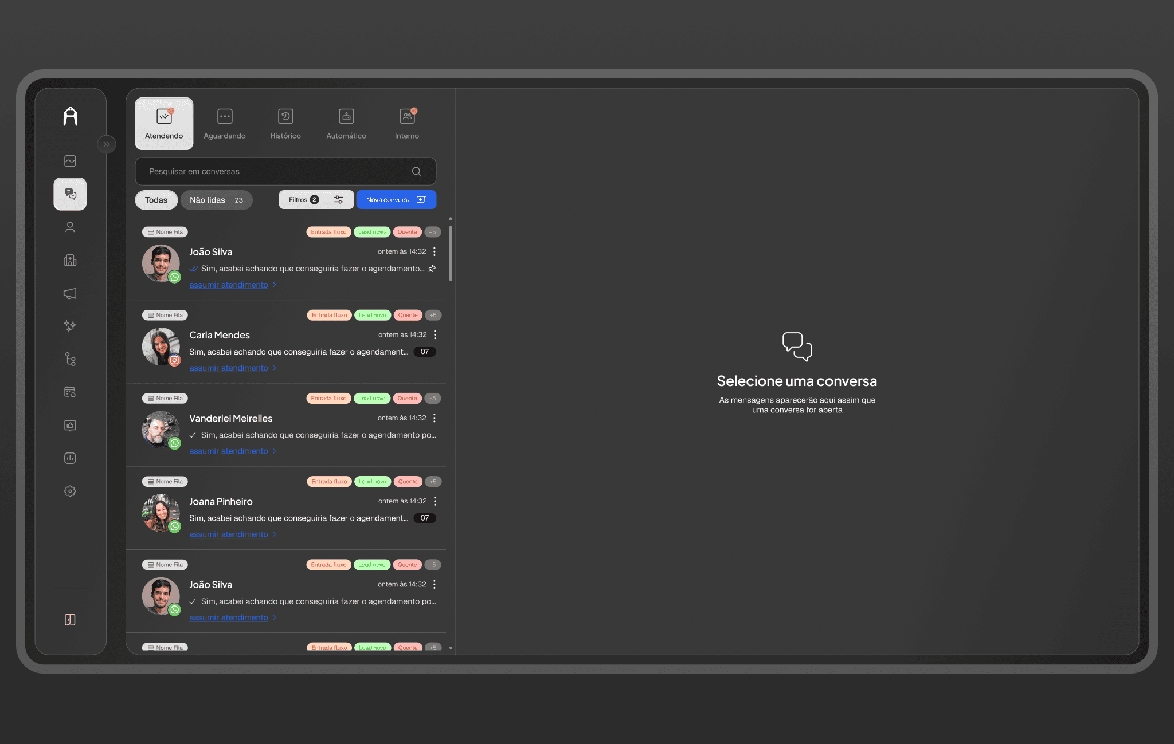The height and width of the screenshot is (744, 1174).
Task: Open the dashboard chart icon in sidebar
Action: tap(70, 161)
